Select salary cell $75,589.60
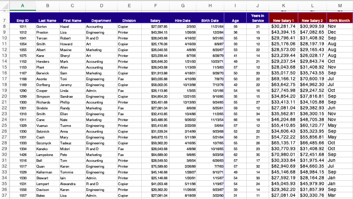 click(x=155, y=167)
